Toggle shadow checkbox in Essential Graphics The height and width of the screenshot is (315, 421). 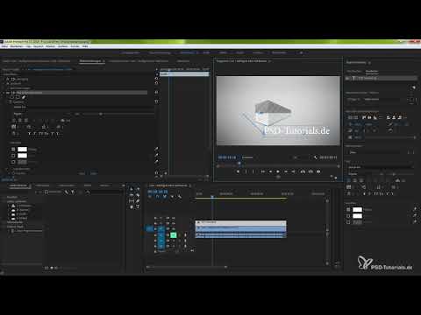click(x=348, y=222)
